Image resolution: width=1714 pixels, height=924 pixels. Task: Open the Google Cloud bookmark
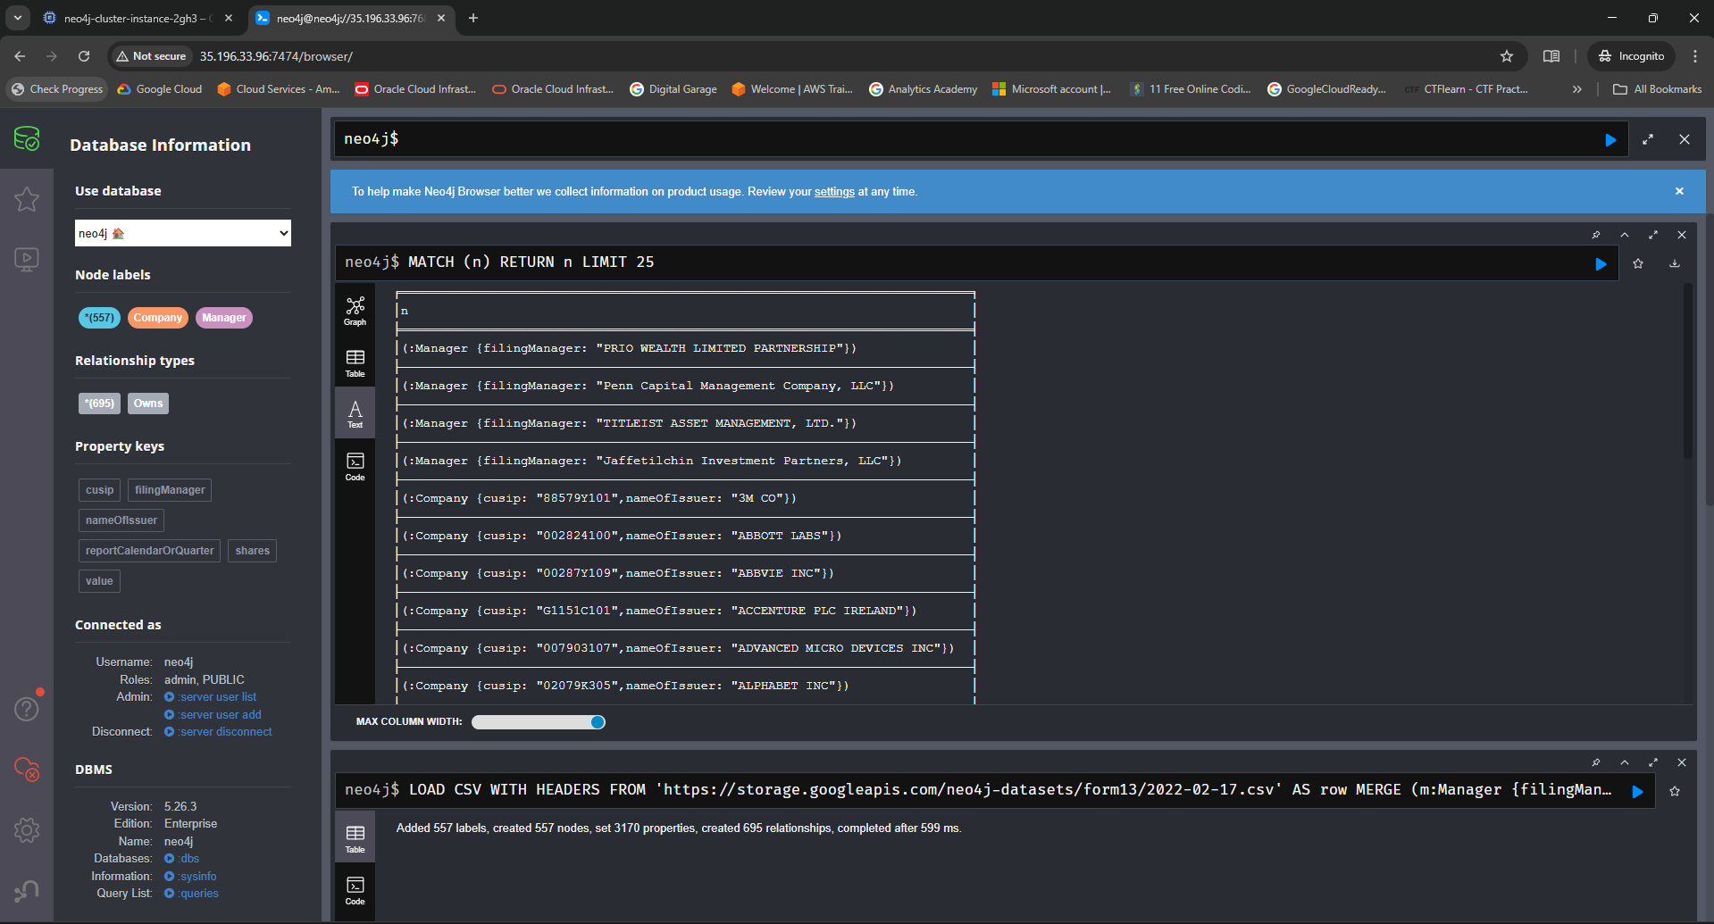point(160,89)
